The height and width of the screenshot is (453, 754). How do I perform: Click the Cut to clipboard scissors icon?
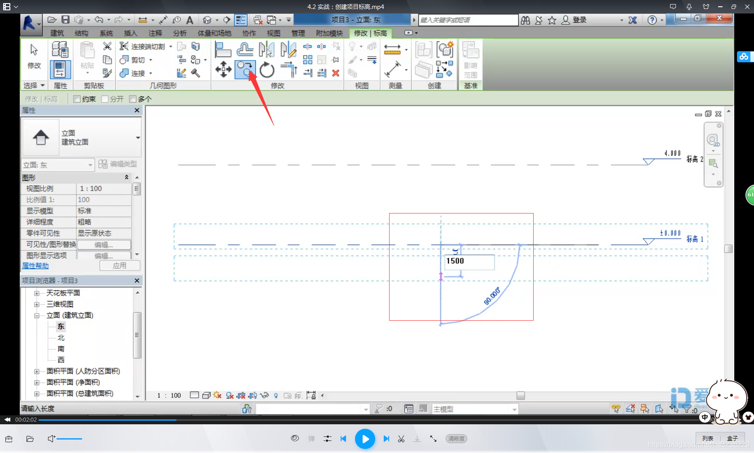(107, 46)
